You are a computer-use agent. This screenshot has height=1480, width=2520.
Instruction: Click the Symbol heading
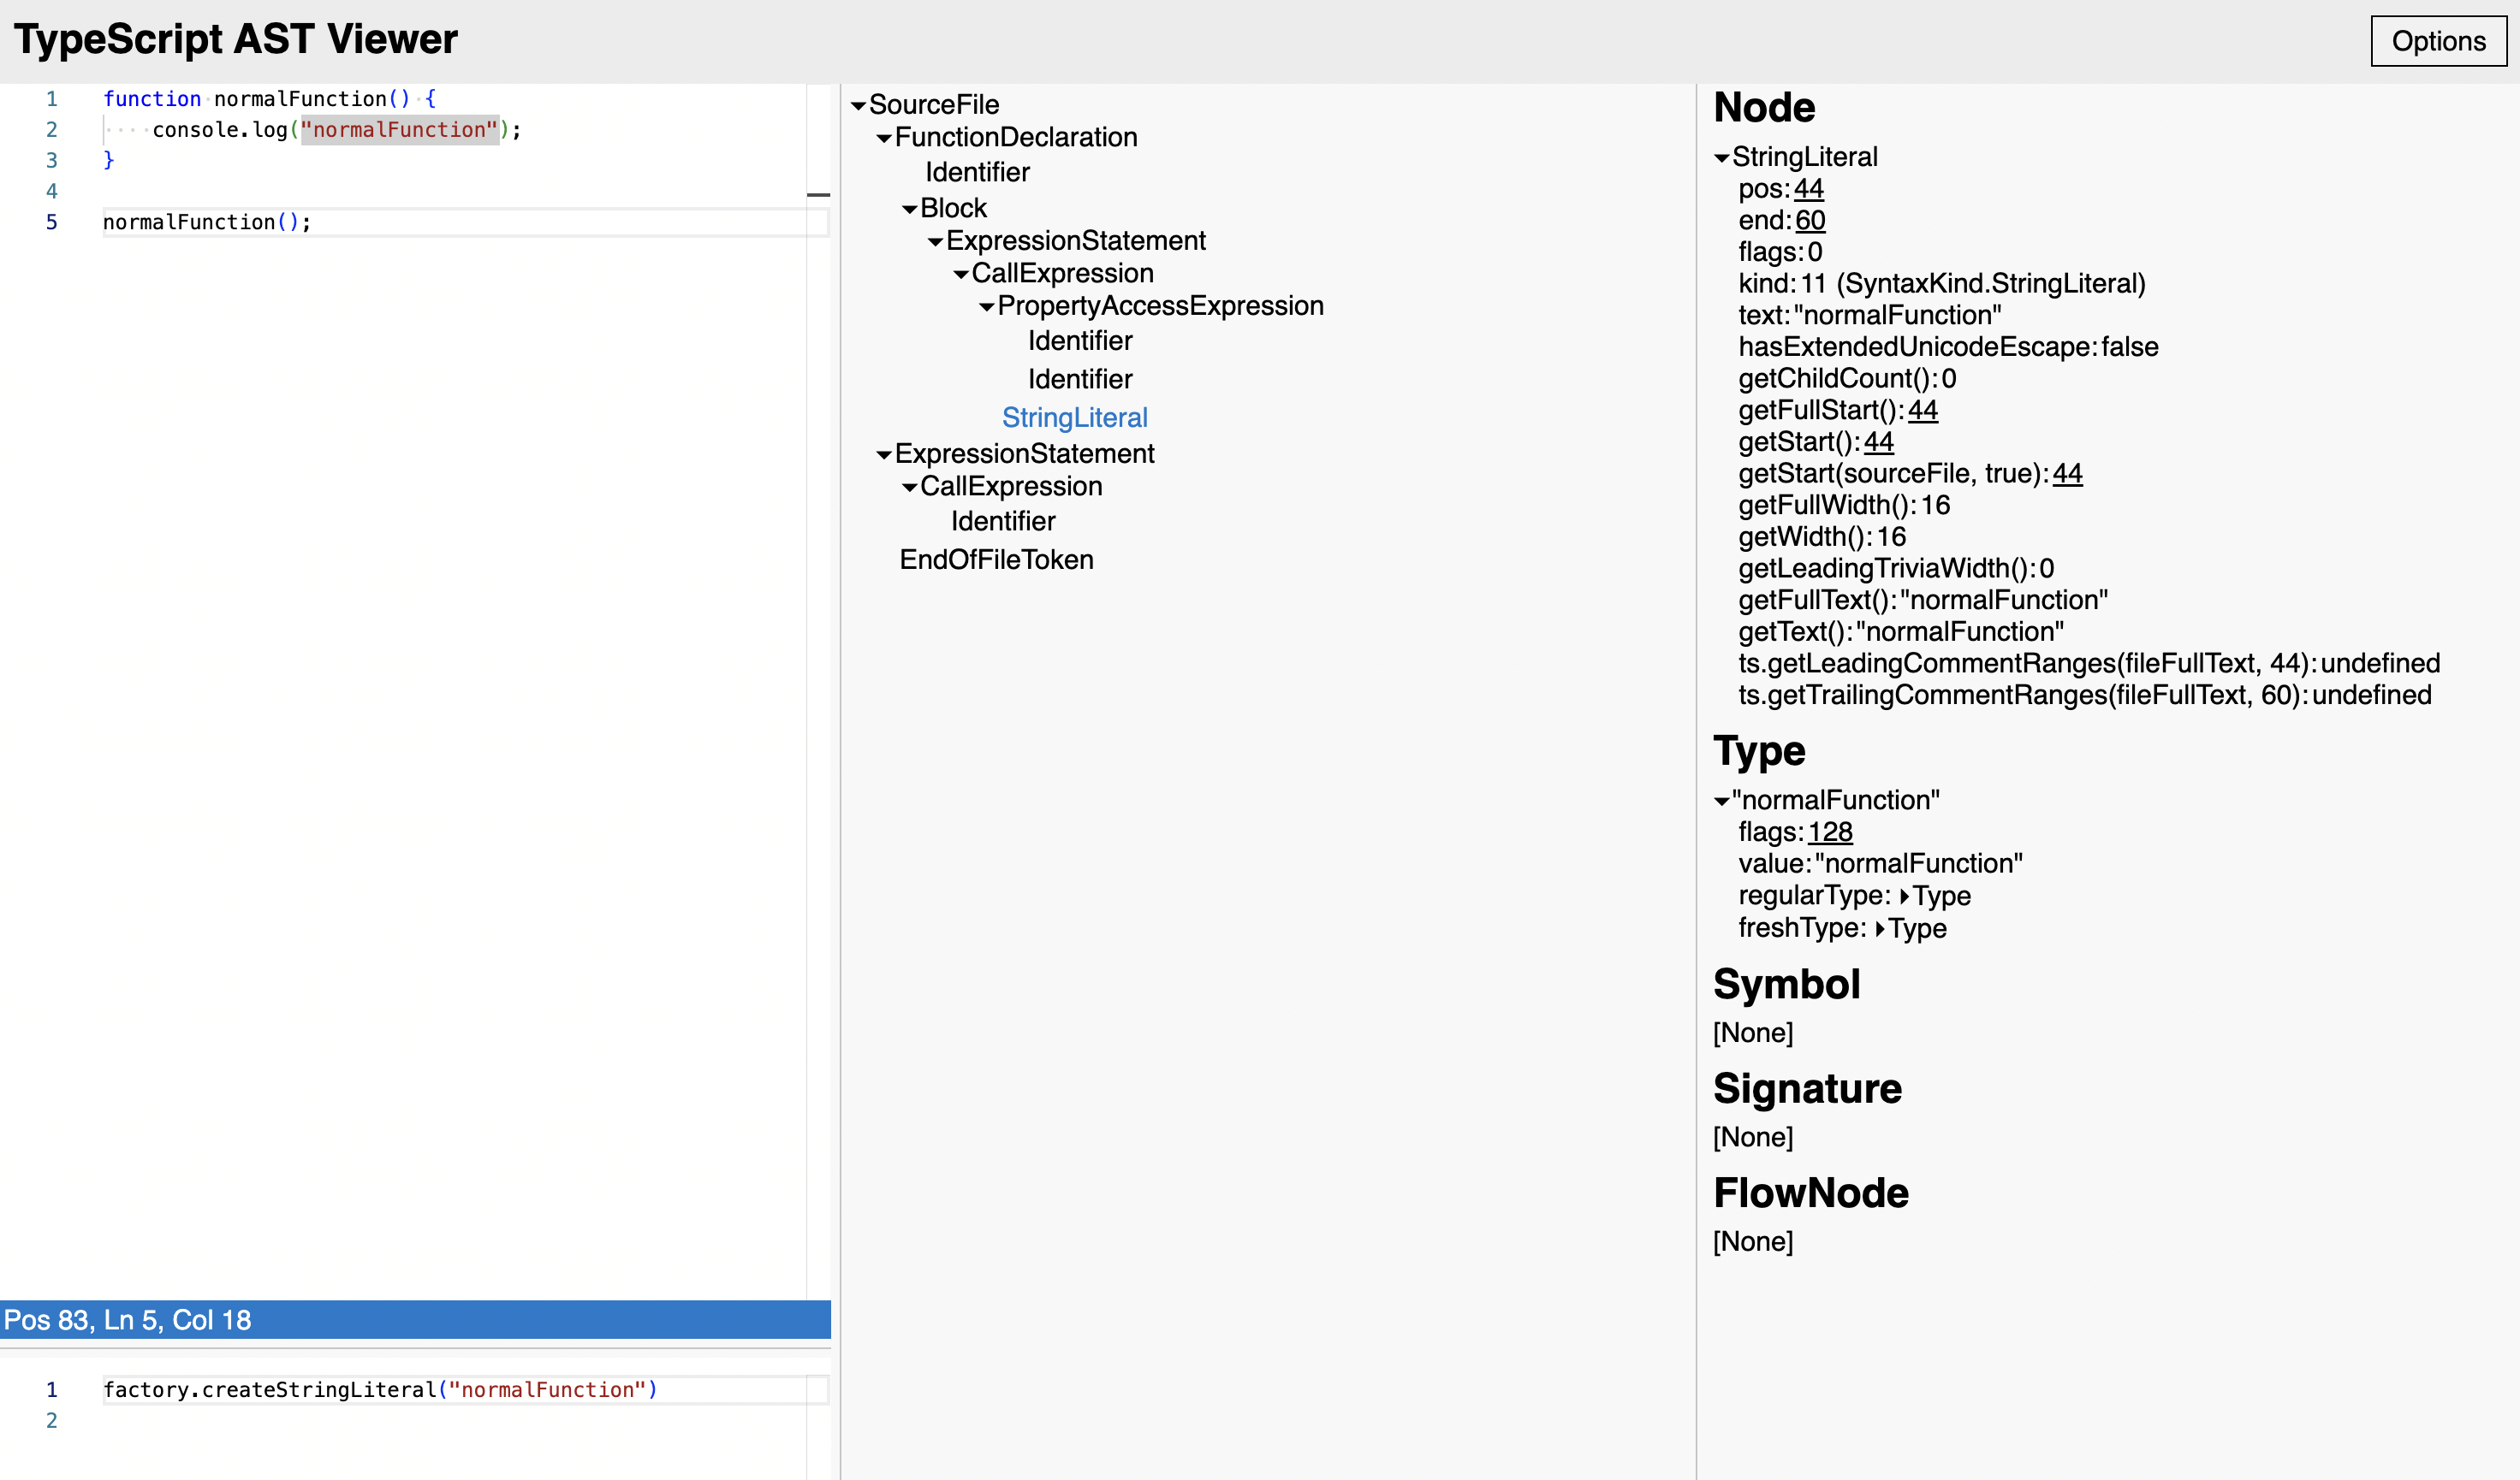pyautogui.click(x=1786, y=985)
